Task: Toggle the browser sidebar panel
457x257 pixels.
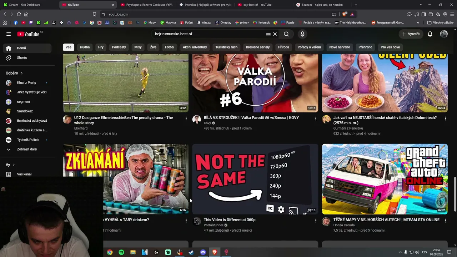Action: 423,14
